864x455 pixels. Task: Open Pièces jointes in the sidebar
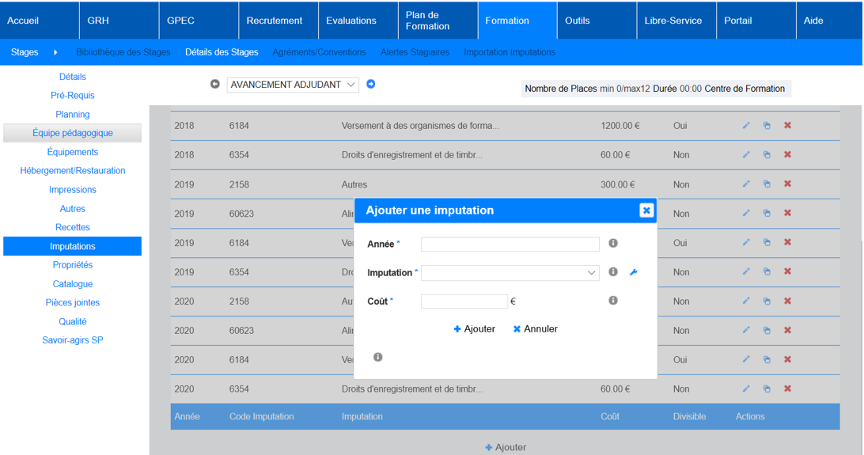(73, 302)
